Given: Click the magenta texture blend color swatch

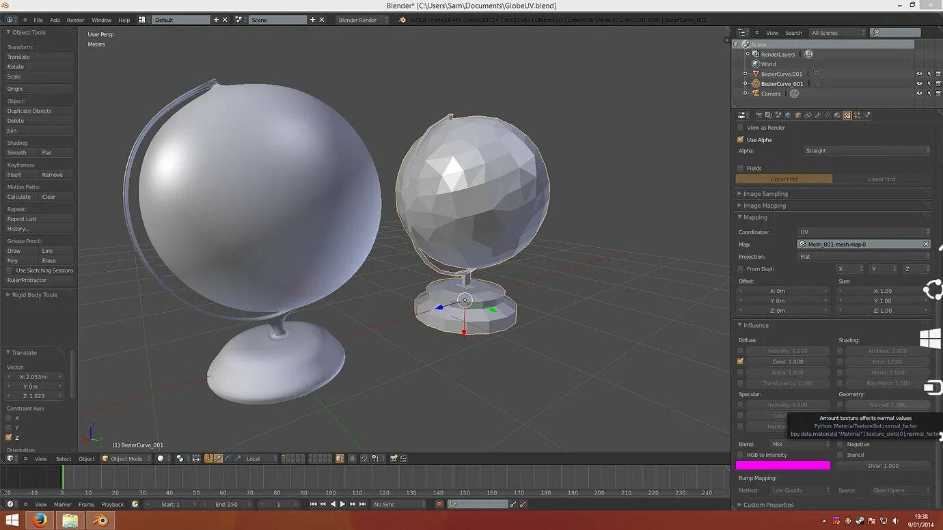Looking at the screenshot, I should click(783, 464).
